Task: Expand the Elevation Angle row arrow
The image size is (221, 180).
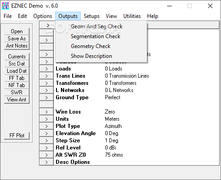Action: pyautogui.click(x=46, y=133)
